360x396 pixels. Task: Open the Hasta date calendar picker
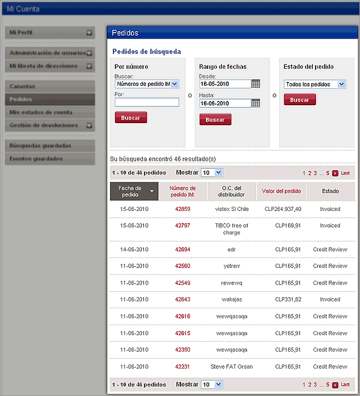[256, 103]
